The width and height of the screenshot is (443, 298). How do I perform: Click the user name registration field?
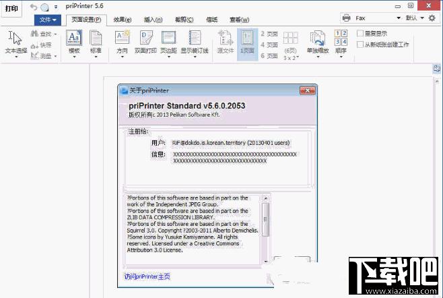(231, 143)
